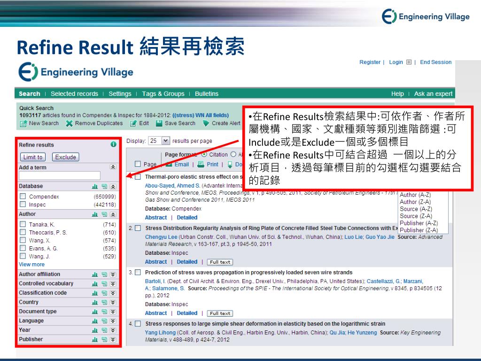Open Help in the green bar
Viewport: 481px width, 361px height.
[397, 94]
